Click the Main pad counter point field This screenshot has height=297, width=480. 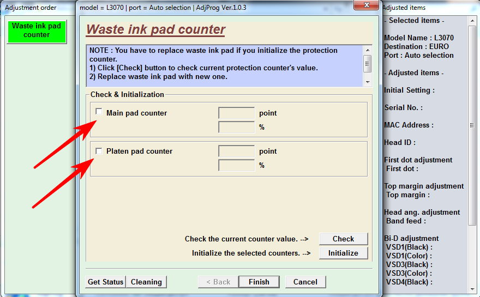tap(236, 113)
